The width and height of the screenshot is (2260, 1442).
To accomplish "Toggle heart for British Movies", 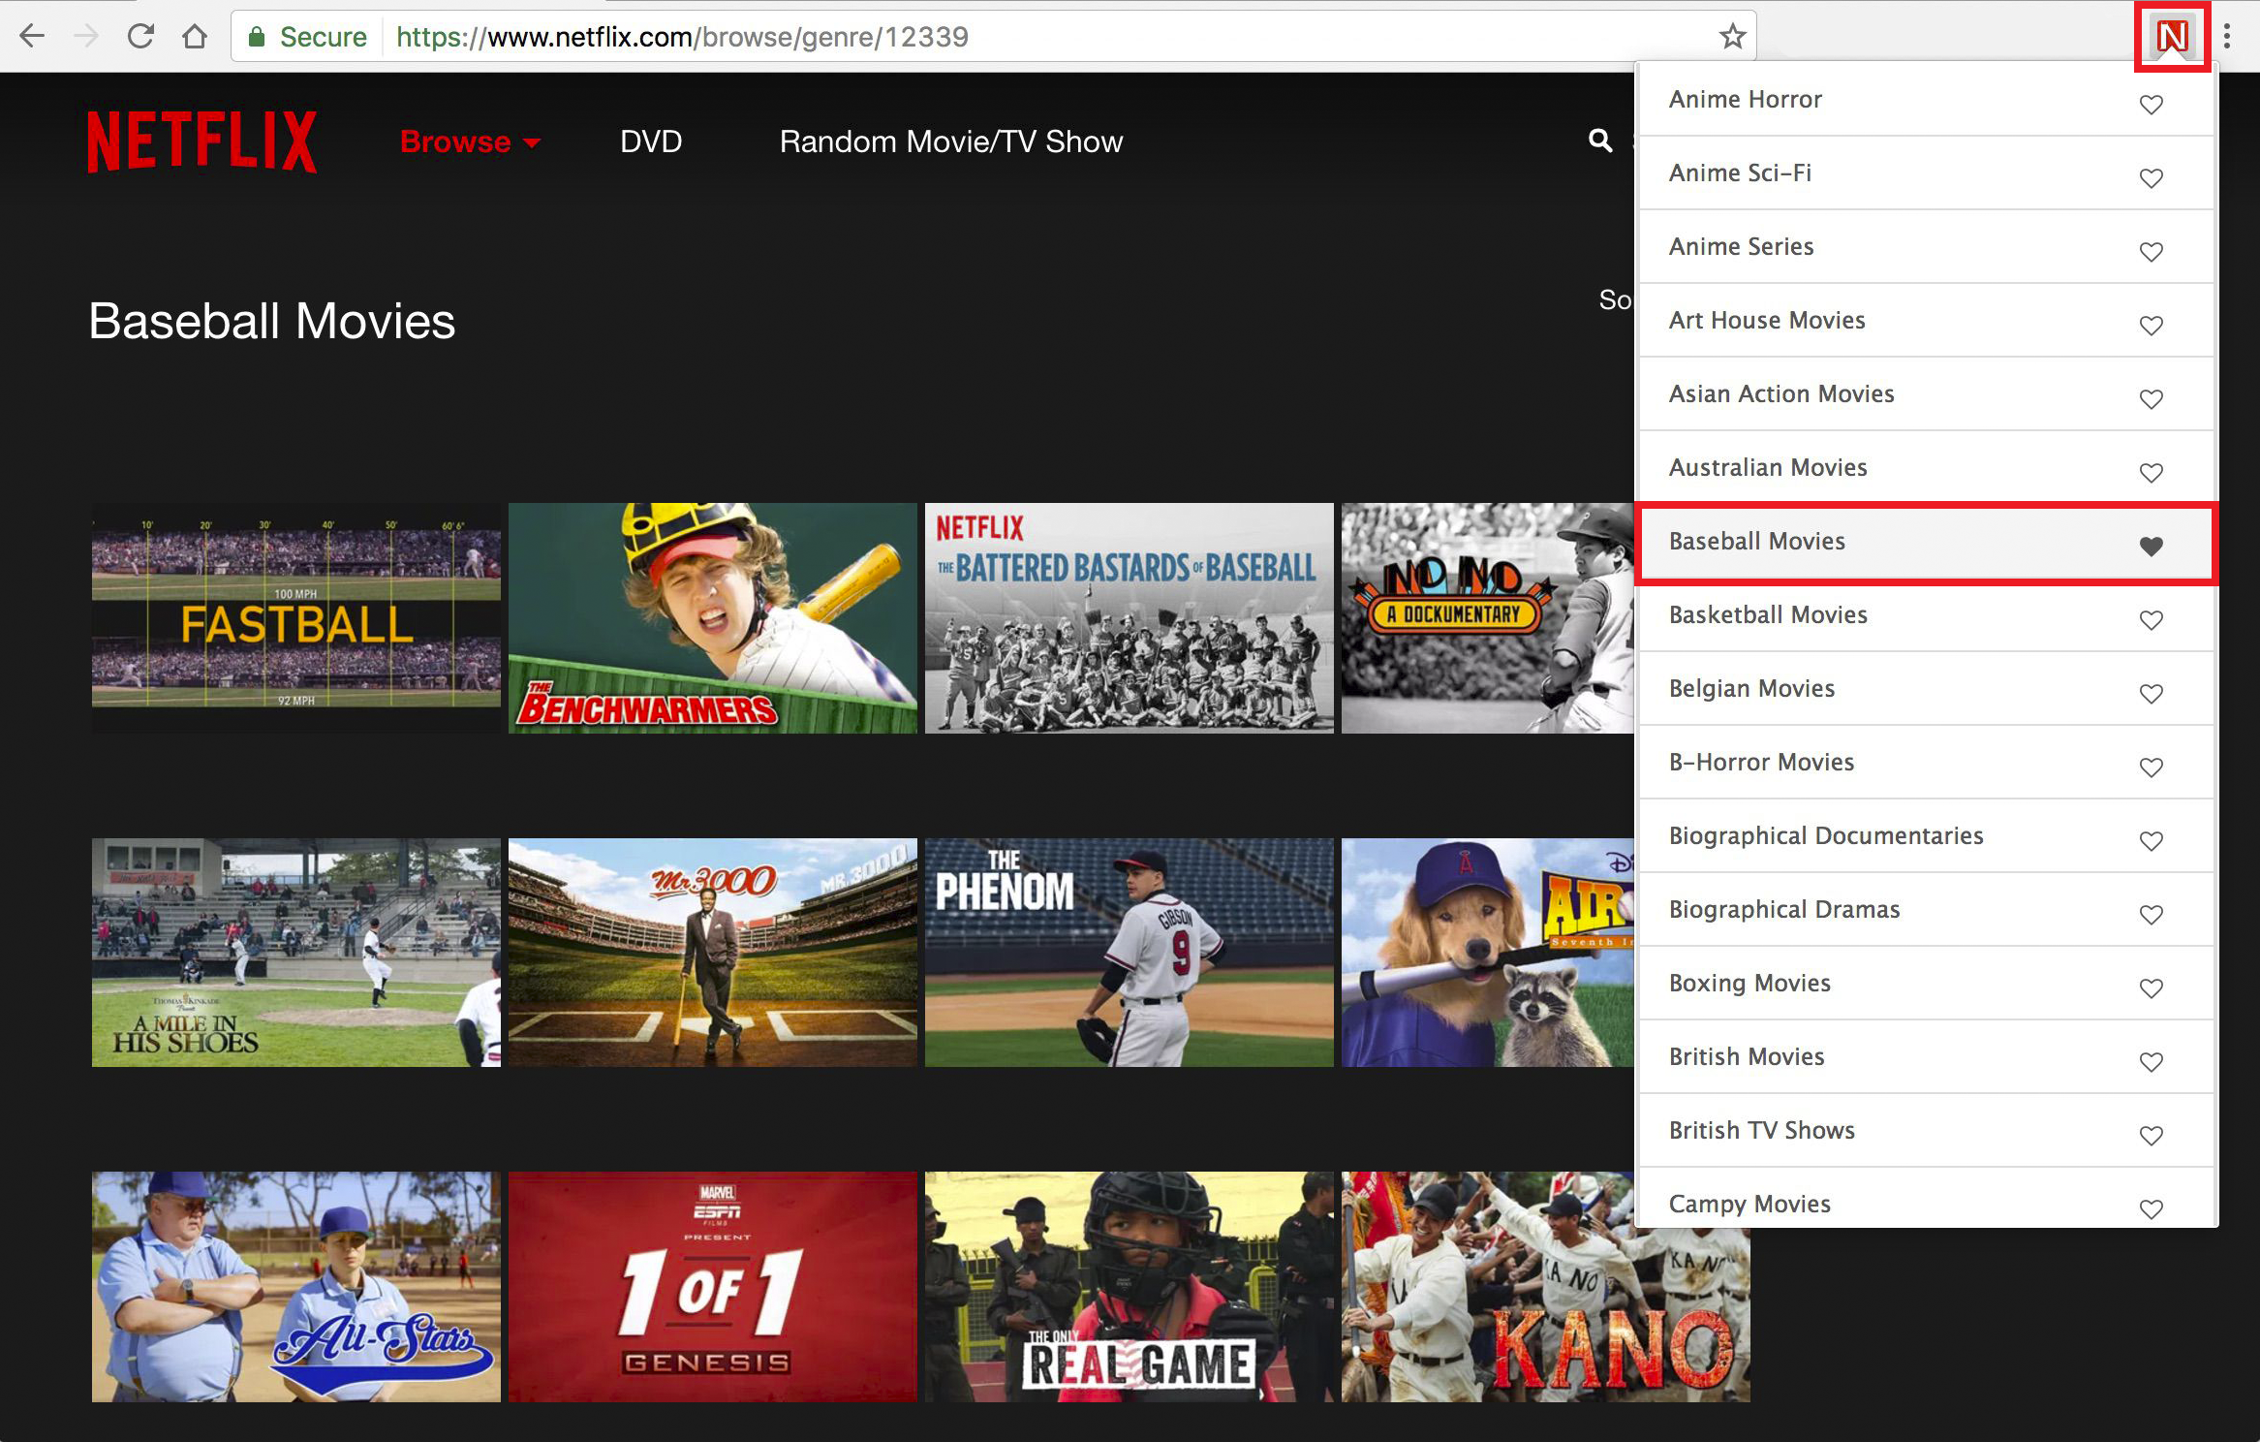I will pyautogui.click(x=2151, y=1061).
